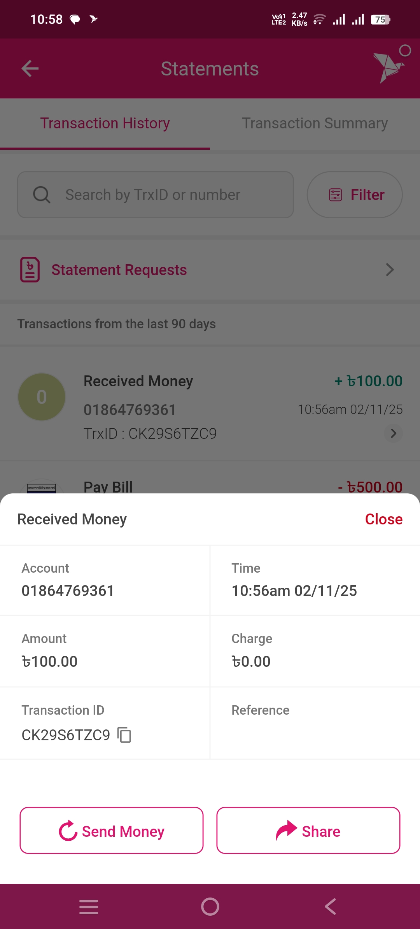Viewport: 420px width, 929px height.
Task: Tap the bKash bird logo icon
Action: (388, 67)
